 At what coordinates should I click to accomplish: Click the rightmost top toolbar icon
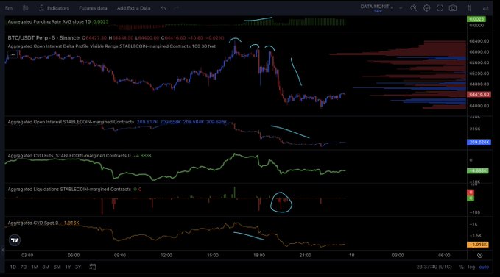point(486,8)
